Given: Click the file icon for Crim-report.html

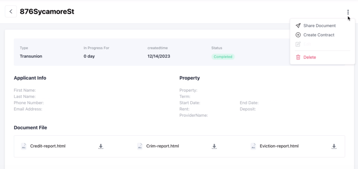Looking at the screenshot, I should 139,146.
